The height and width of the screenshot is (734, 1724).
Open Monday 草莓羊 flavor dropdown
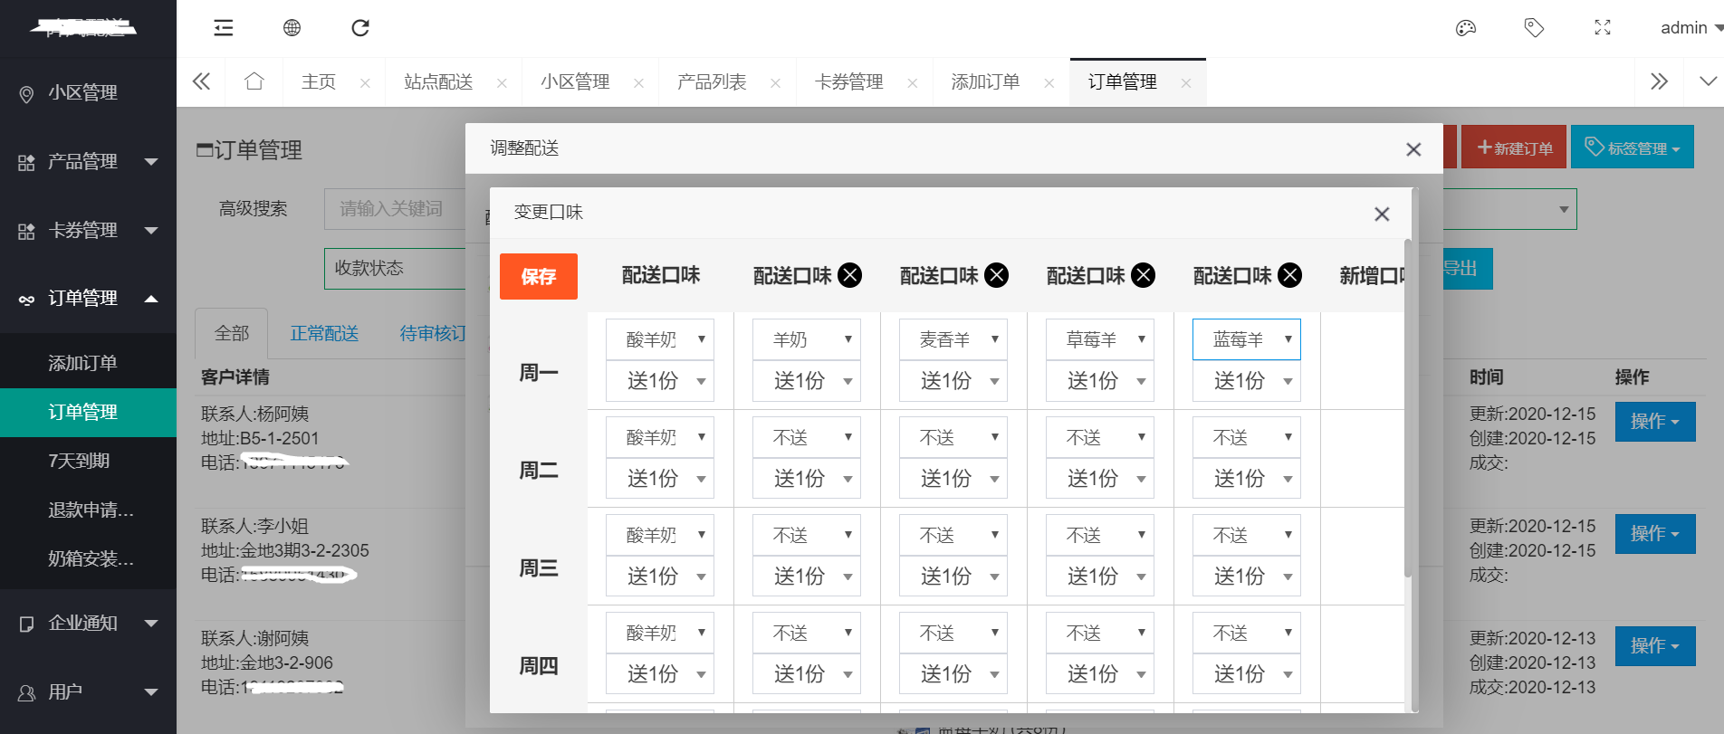[1100, 339]
